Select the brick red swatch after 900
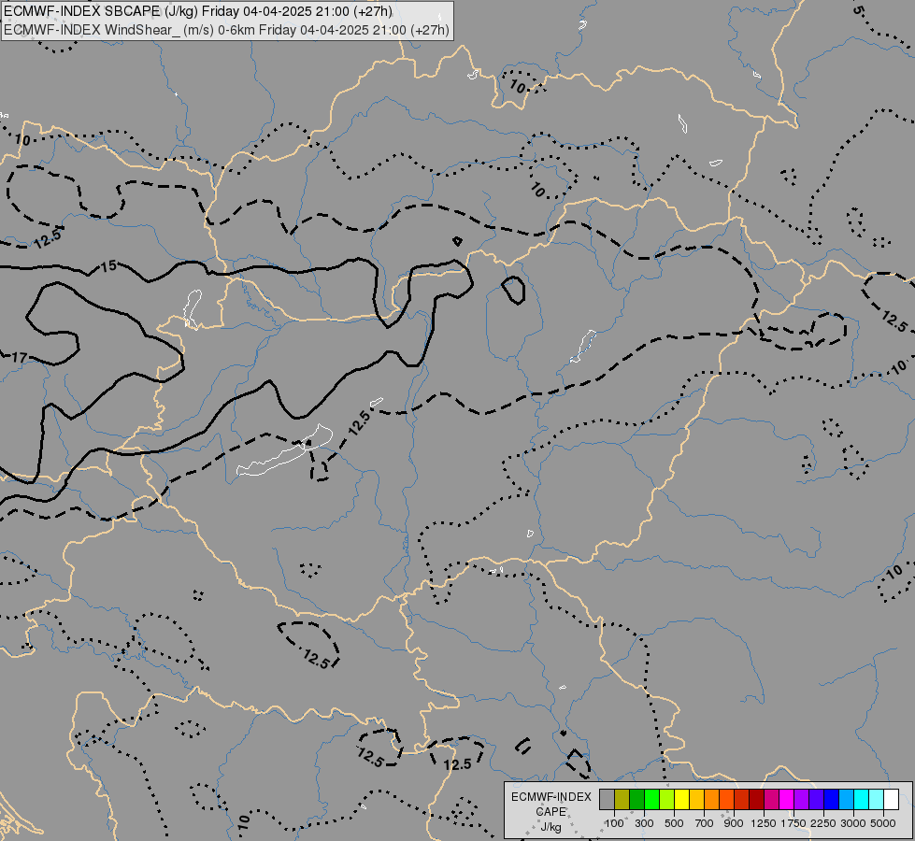The height and width of the screenshot is (841, 915). coord(742,800)
